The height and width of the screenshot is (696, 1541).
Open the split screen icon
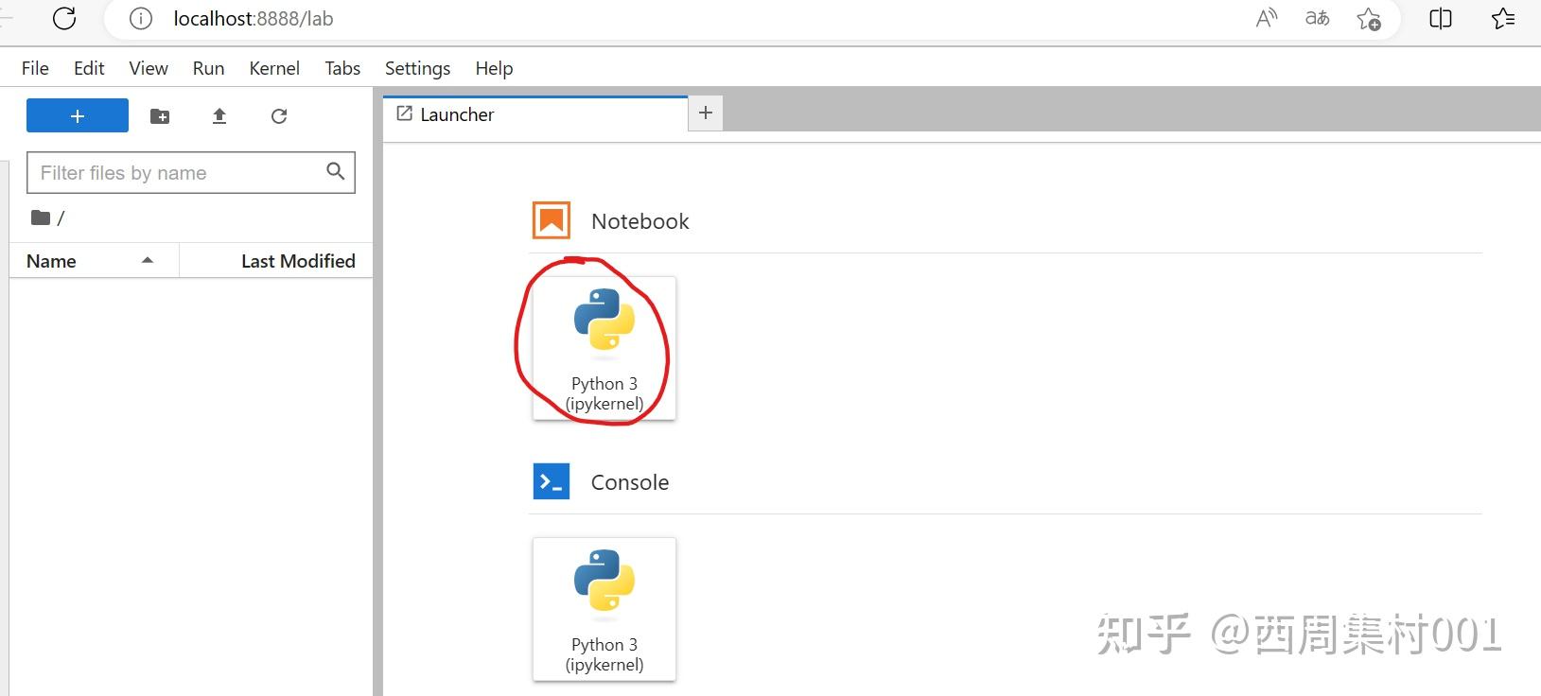tap(1440, 18)
